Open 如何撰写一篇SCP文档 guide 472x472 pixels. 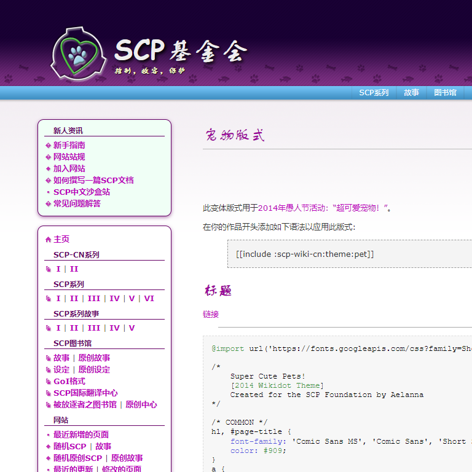(x=93, y=181)
